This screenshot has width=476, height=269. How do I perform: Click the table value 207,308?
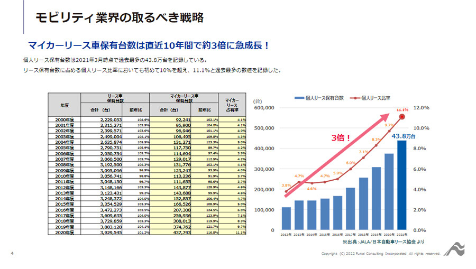coord(182,210)
